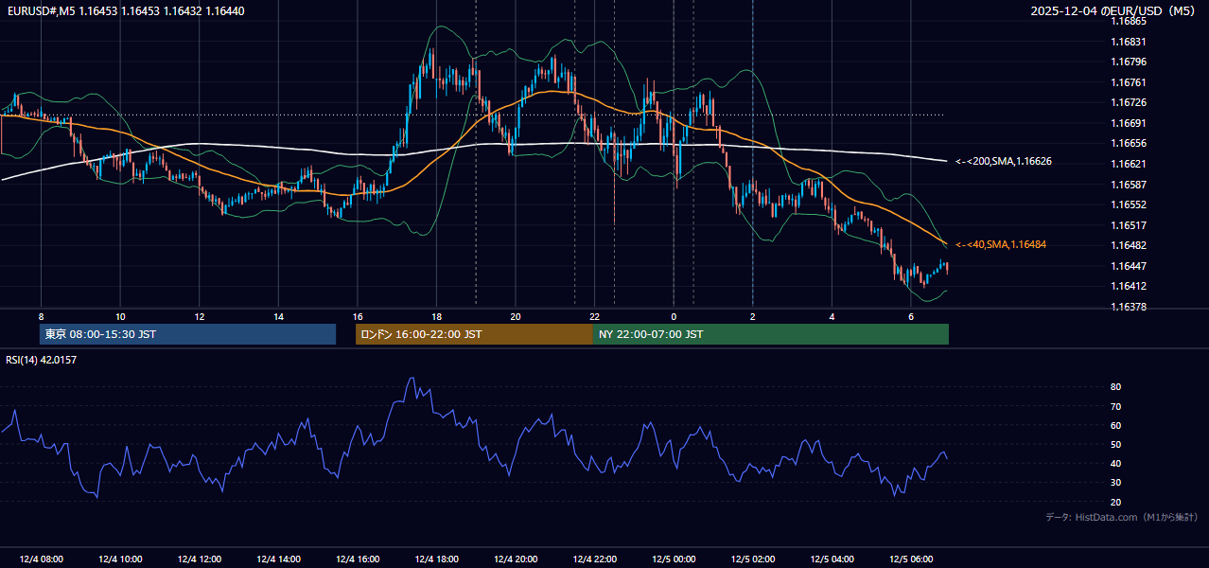
Task: Click the price chart hour label 22
Action: (x=594, y=316)
